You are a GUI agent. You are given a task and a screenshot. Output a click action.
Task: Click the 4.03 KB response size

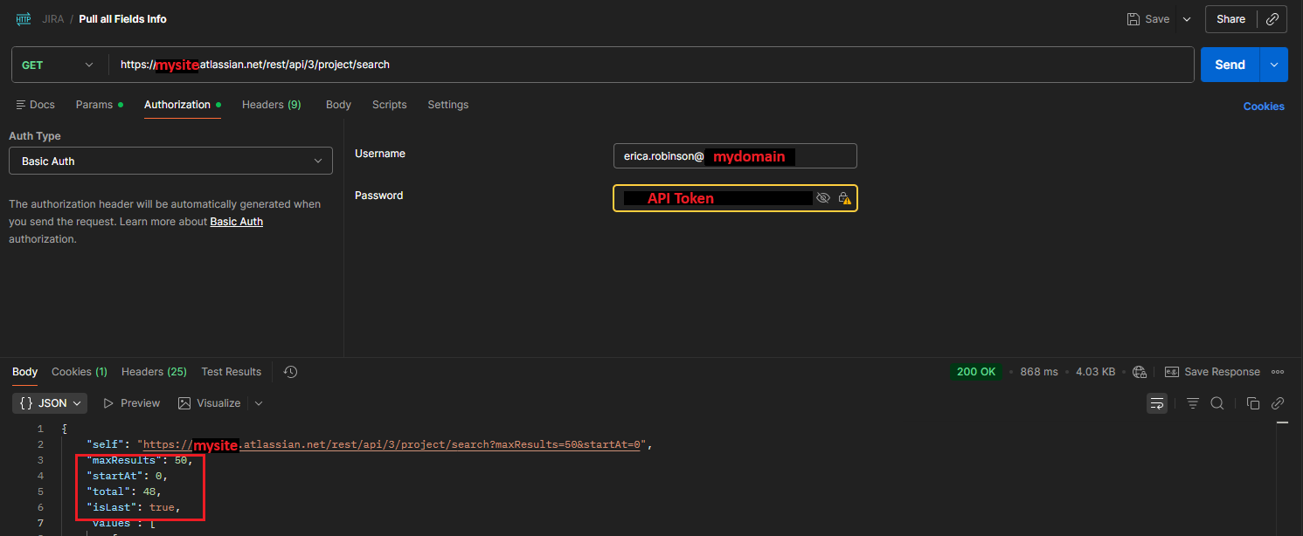coord(1095,372)
